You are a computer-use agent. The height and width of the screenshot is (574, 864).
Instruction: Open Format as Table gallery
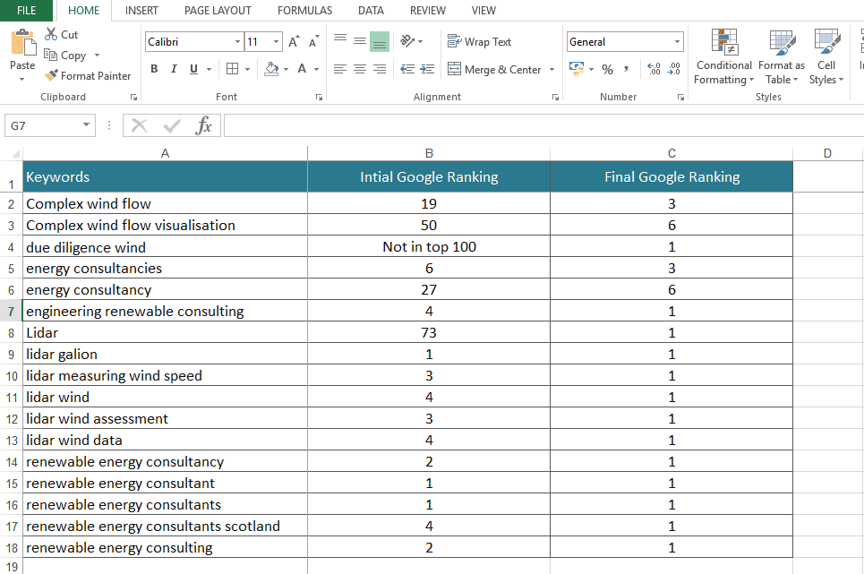pos(782,56)
